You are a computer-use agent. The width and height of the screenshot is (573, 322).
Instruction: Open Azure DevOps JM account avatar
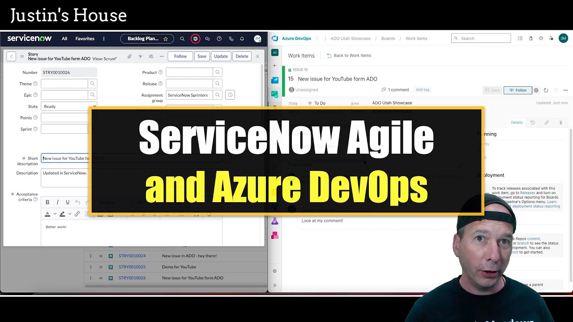point(563,38)
